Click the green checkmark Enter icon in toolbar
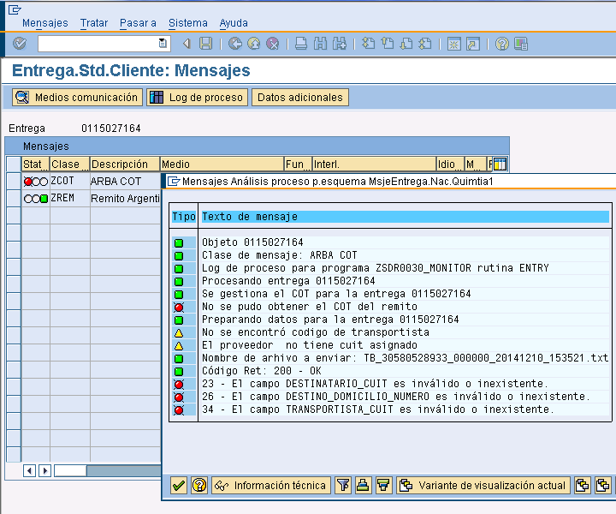This screenshot has height=514, width=616. 19,43
